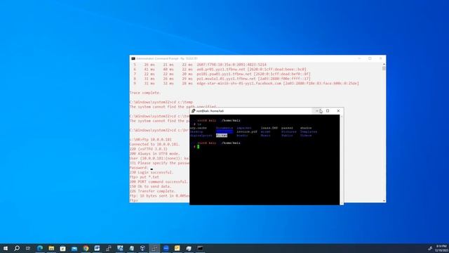Click 'Pictures' in the kali terminal listing
449x253 pixels.
[x=288, y=131]
